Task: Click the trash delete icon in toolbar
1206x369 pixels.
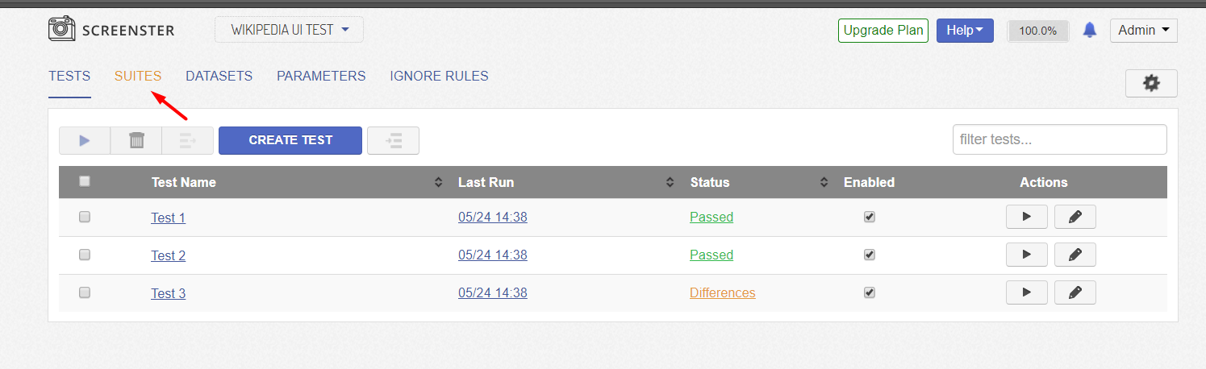Action: click(x=136, y=140)
